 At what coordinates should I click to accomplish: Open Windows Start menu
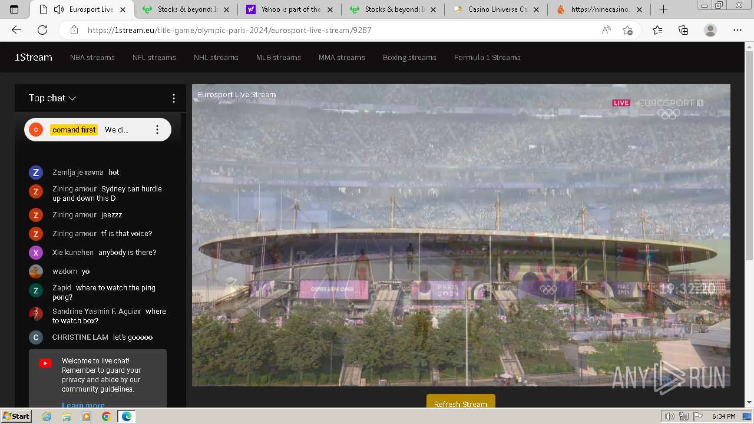pyautogui.click(x=16, y=416)
